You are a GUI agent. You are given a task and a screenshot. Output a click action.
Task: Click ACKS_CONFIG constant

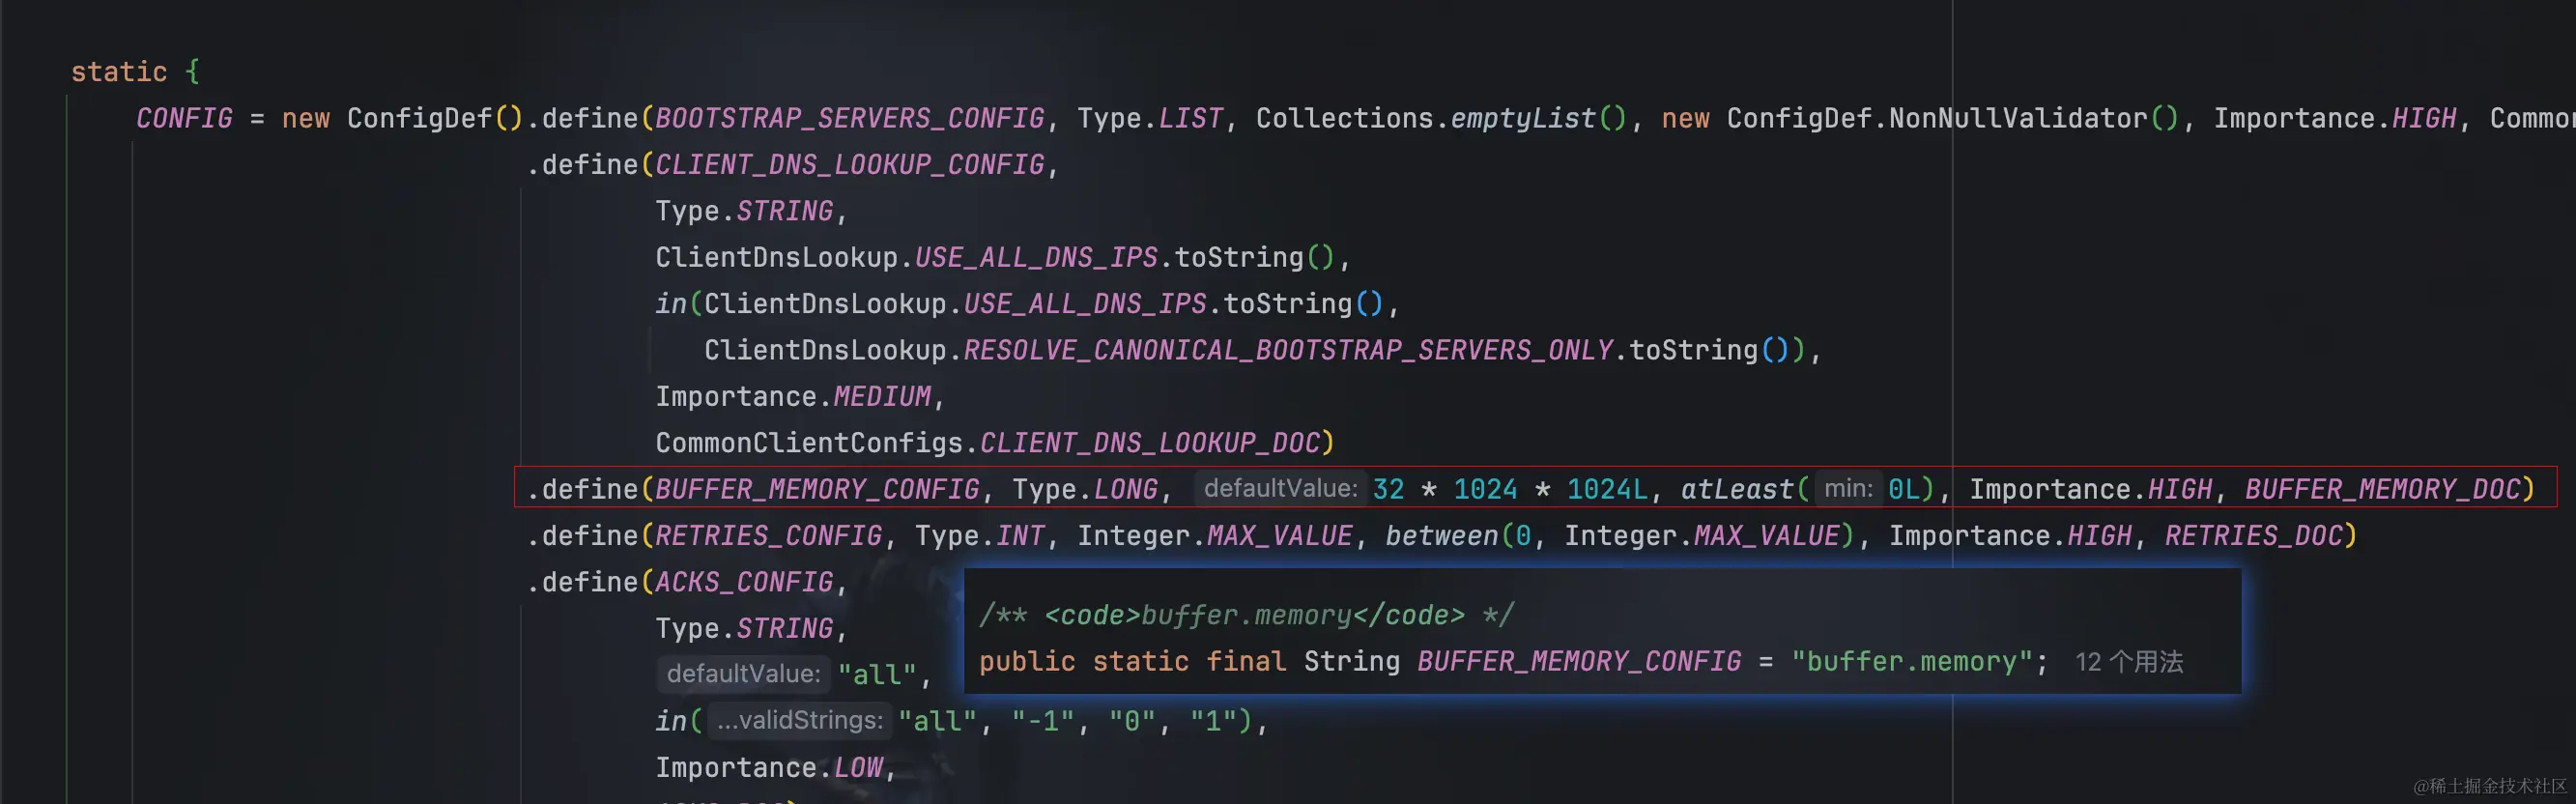743,582
